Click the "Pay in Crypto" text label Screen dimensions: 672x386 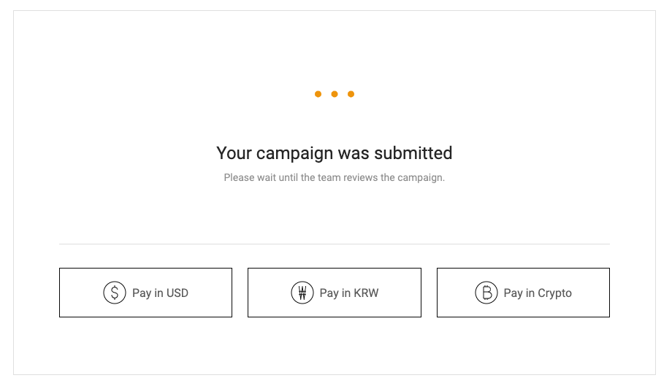(x=538, y=293)
